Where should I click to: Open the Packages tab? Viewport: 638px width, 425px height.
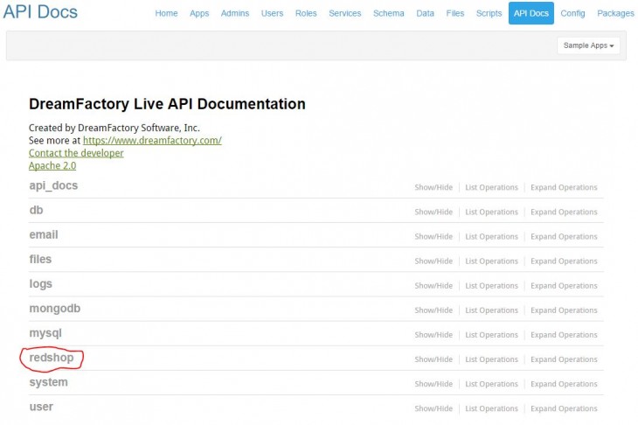(615, 14)
